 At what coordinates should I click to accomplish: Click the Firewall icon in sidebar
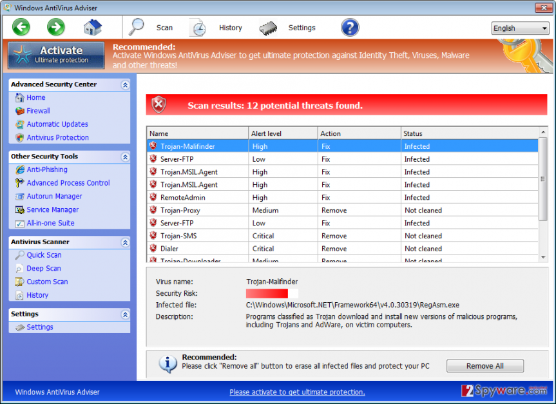tap(19, 111)
